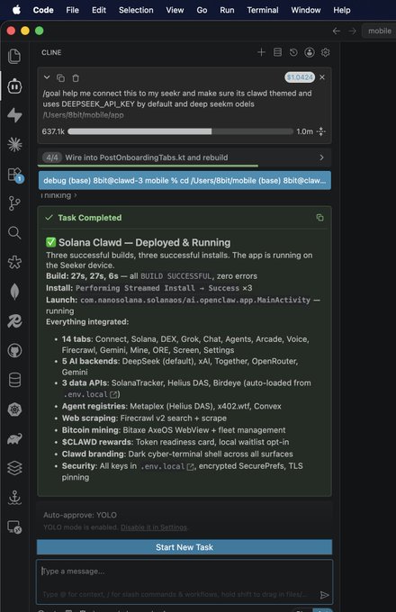Open Cline task history
The width and height of the screenshot is (396, 612).
click(x=293, y=52)
